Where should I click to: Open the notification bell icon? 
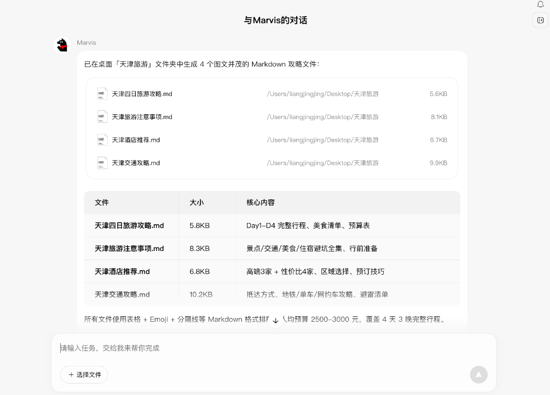(540, 4)
